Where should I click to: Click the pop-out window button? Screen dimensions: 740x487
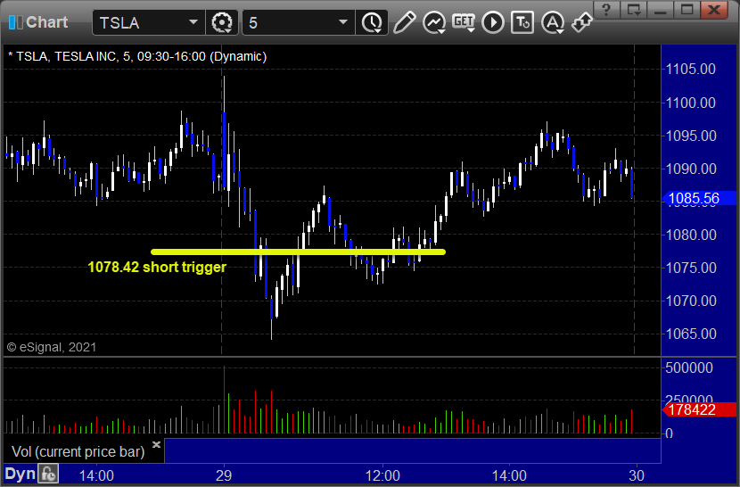[x=634, y=10]
